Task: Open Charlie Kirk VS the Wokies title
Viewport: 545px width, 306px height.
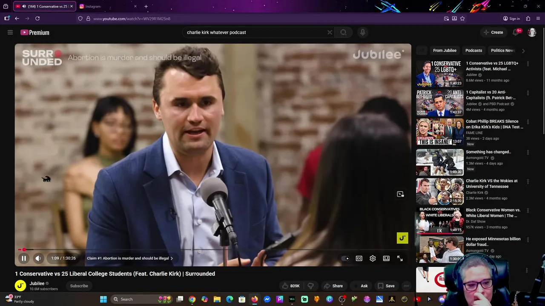Action: tap(492, 184)
